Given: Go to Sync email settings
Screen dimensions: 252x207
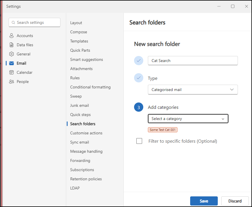Looking at the screenshot, I should (80, 142).
